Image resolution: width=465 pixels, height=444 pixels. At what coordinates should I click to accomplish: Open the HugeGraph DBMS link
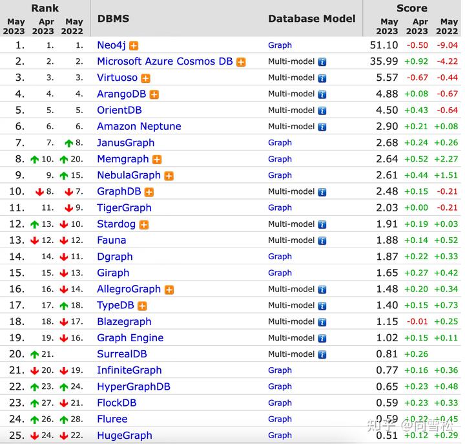[x=125, y=436]
